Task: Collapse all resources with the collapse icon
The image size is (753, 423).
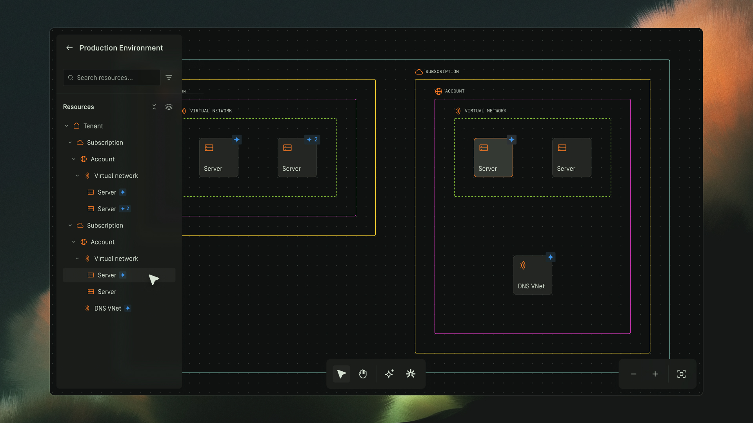Action: click(154, 107)
